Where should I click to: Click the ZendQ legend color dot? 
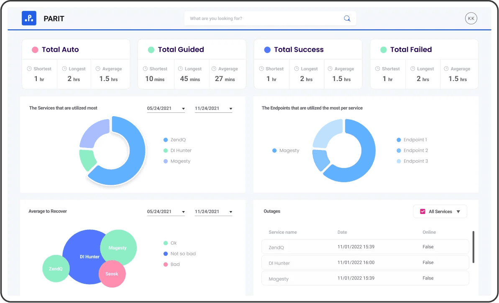click(x=166, y=140)
